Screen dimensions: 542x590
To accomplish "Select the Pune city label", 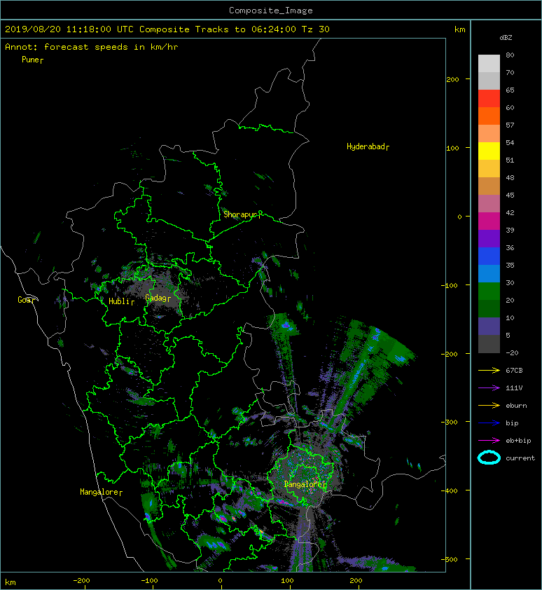I will coord(31,60).
